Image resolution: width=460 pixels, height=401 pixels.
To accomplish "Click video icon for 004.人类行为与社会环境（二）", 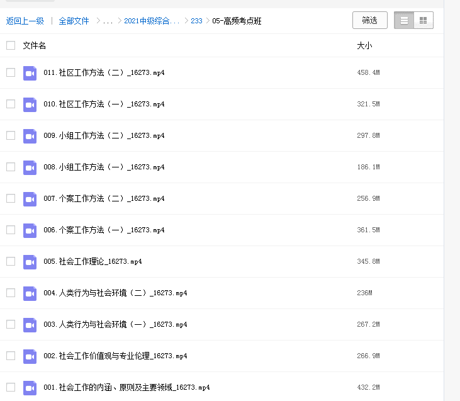I will click(30, 293).
